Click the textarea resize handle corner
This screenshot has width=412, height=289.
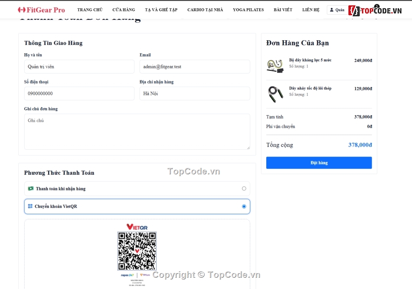coord(249,148)
